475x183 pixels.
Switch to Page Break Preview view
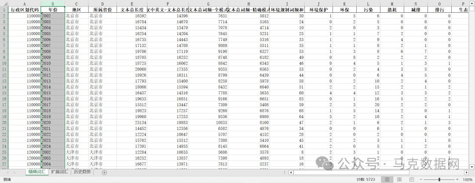[x=412, y=179]
